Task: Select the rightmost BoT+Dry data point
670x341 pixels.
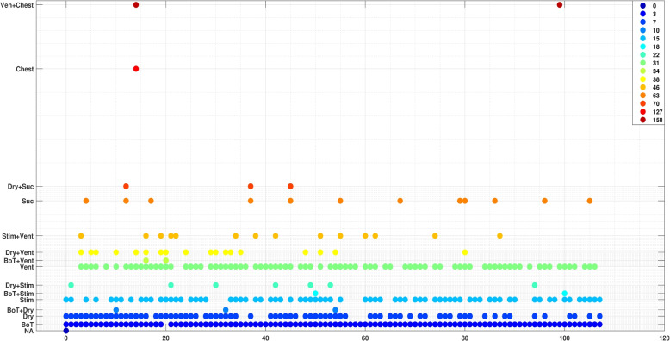Action: (x=335, y=310)
